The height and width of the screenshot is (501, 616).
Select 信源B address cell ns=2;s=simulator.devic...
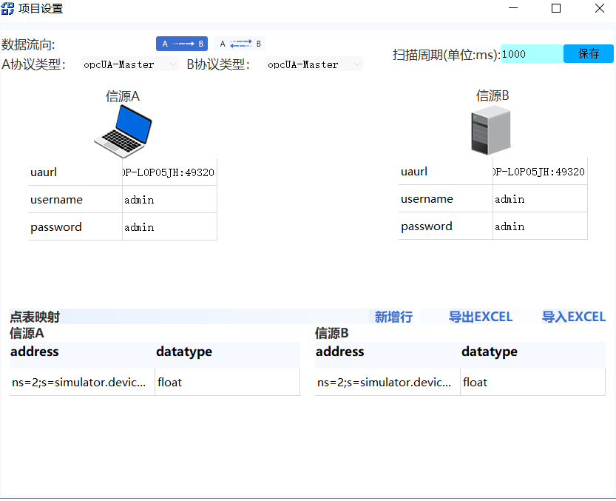click(x=387, y=383)
